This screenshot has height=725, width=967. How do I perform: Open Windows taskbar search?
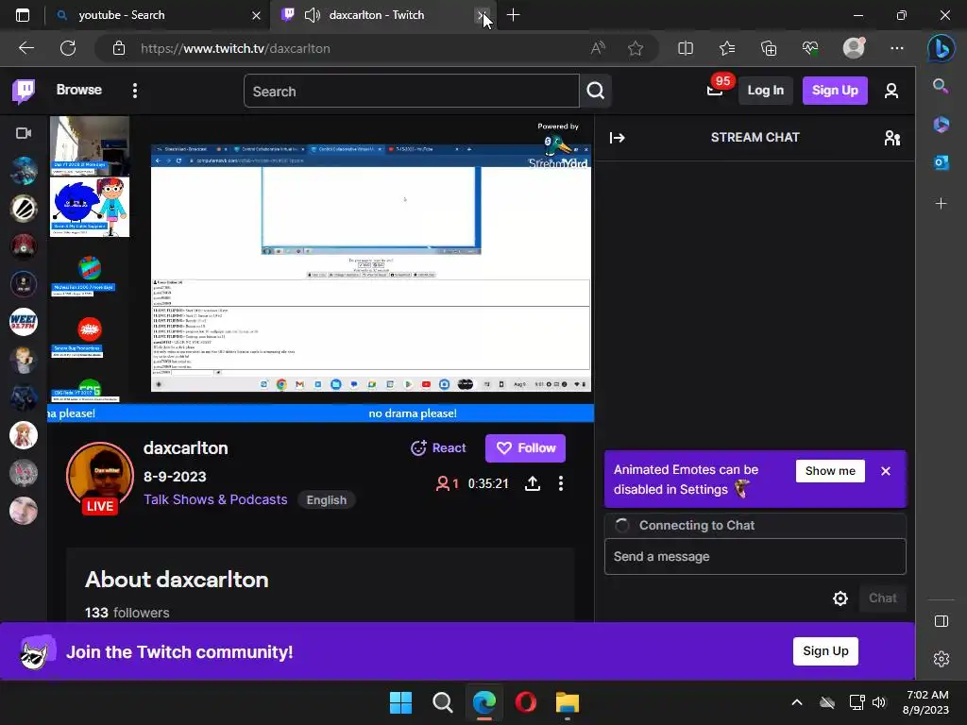[x=442, y=702]
